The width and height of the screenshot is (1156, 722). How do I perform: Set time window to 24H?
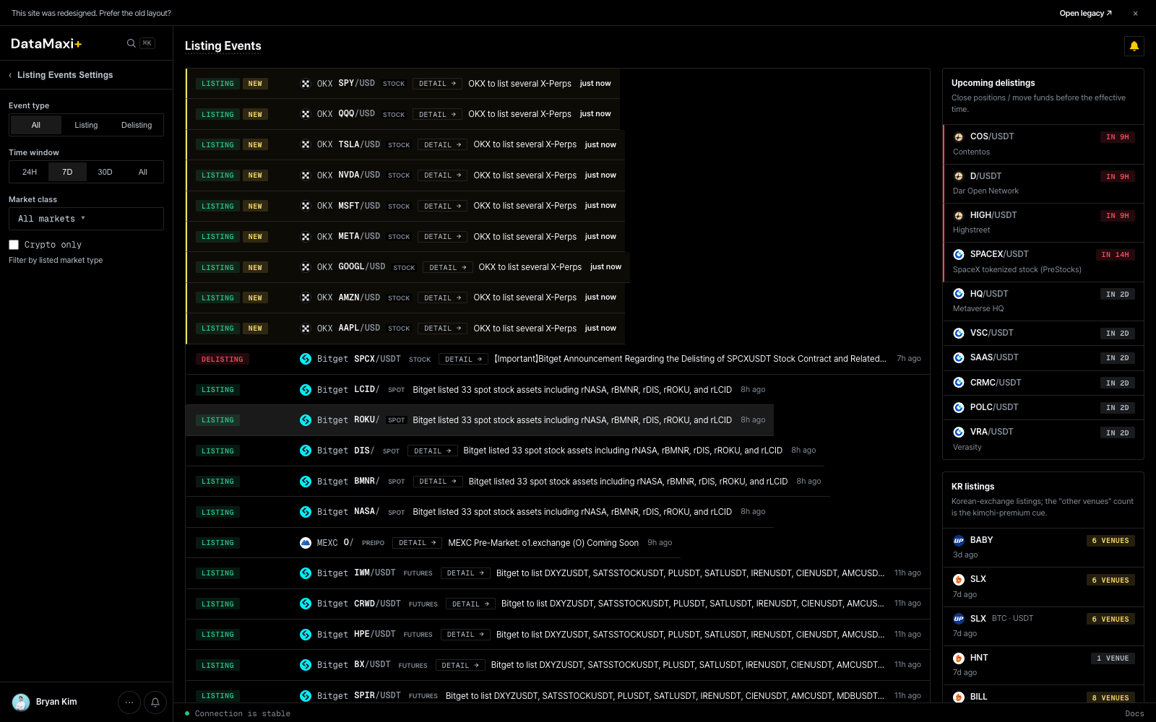pyautogui.click(x=30, y=172)
